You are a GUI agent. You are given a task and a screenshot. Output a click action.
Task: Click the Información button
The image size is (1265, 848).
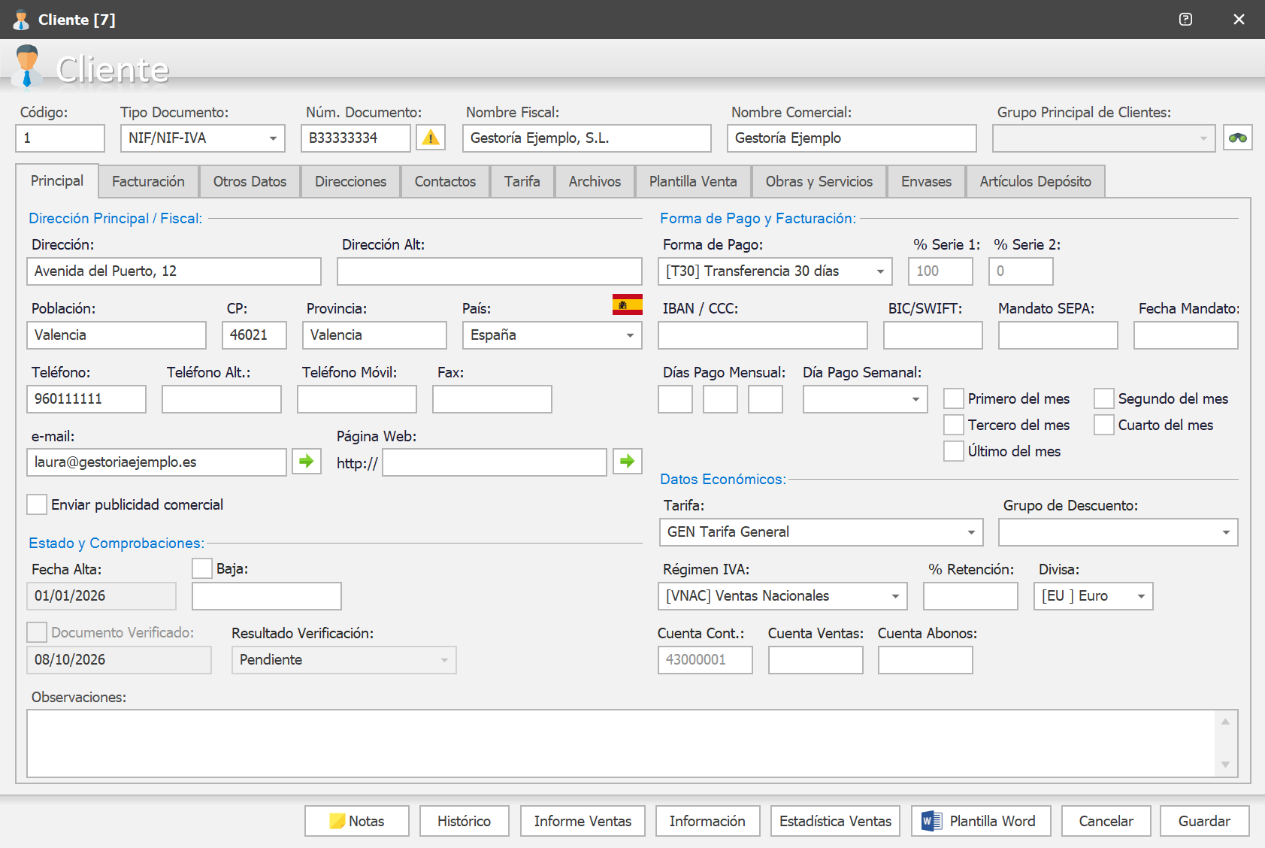[707, 821]
